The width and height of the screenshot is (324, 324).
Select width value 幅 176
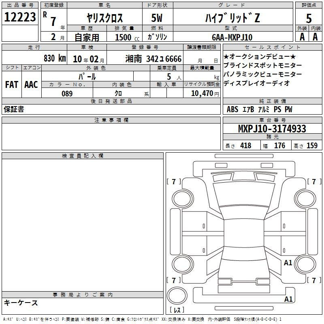point(274,145)
